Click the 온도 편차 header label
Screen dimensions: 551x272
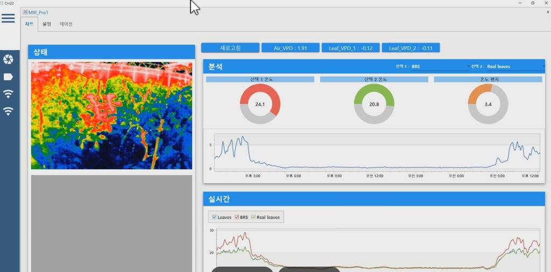click(488, 80)
